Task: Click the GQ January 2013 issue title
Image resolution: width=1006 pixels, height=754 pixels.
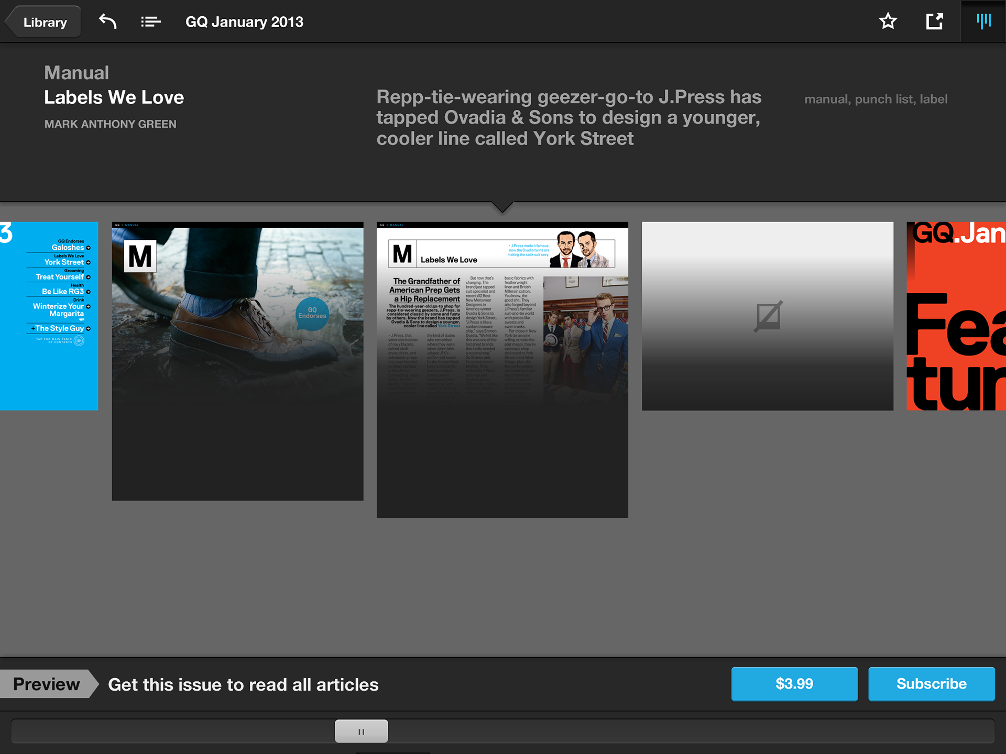Action: (x=244, y=22)
